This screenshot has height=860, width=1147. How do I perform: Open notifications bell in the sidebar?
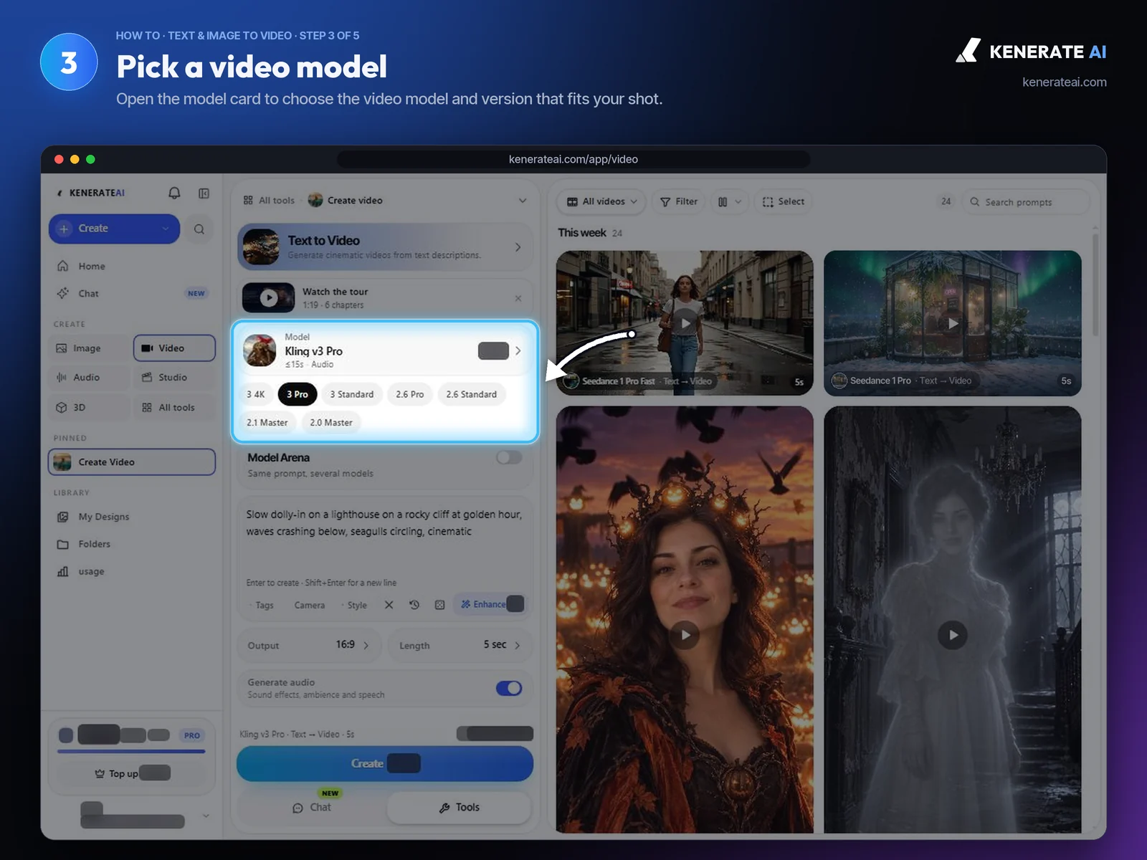[x=174, y=193]
